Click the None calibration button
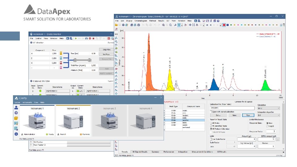This screenshot has width=297, height=167. click(x=234, y=115)
